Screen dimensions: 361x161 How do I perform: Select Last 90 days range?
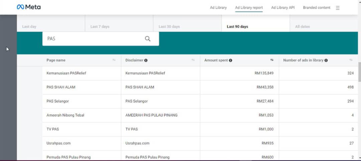256,24
